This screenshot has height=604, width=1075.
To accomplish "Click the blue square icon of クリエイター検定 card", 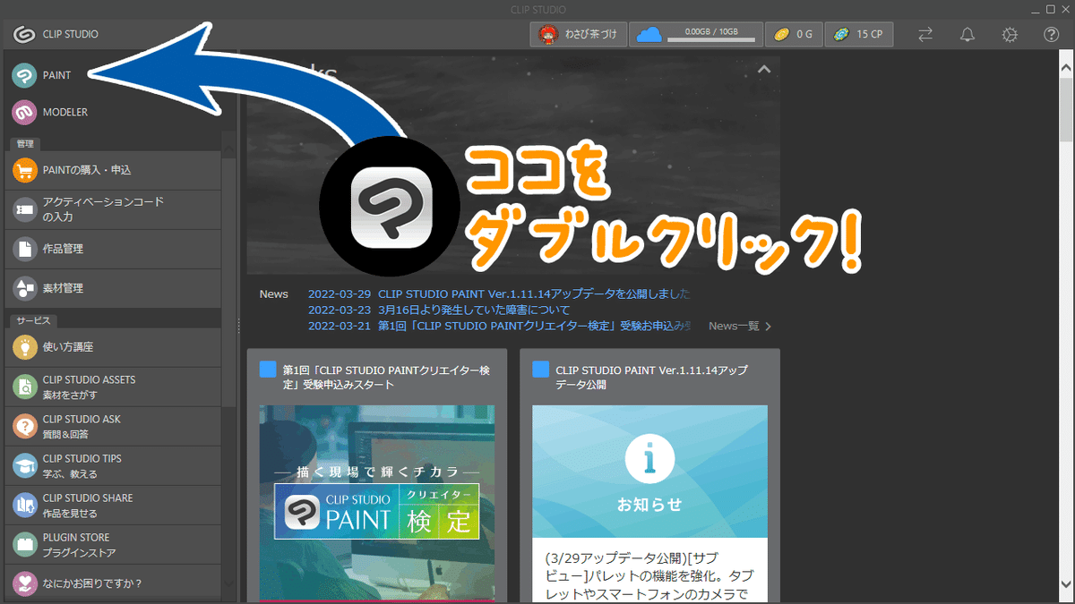I will (268, 370).
